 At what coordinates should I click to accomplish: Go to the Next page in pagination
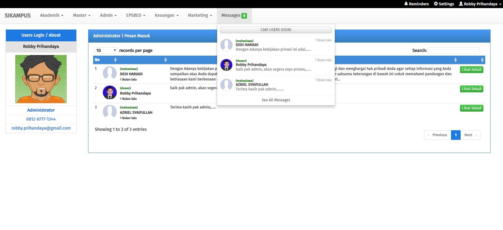(x=470, y=135)
